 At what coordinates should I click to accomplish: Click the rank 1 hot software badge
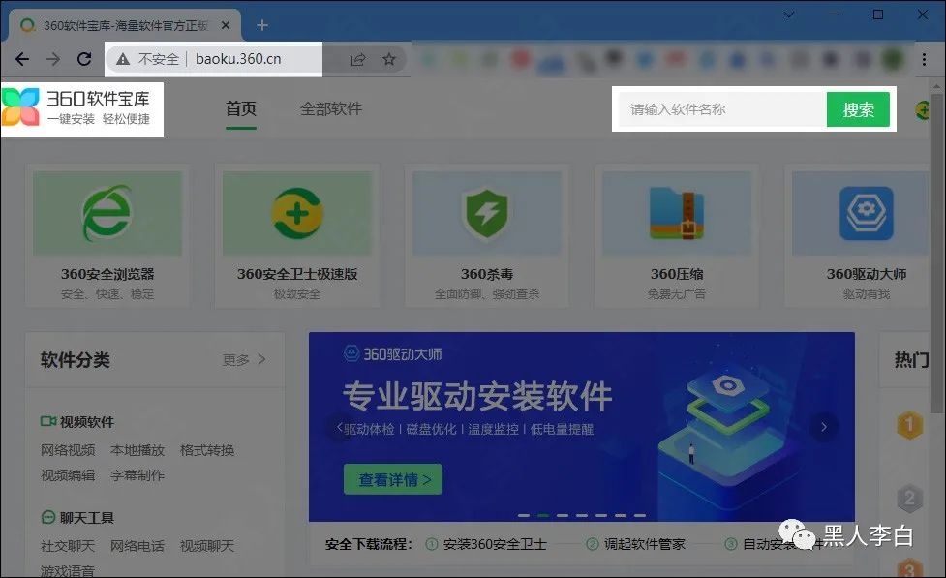coord(910,425)
